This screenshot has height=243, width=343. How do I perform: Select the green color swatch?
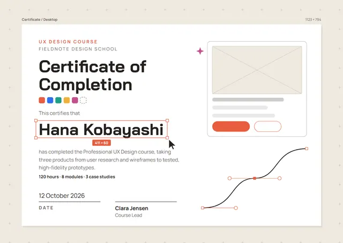(x=58, y=100)
